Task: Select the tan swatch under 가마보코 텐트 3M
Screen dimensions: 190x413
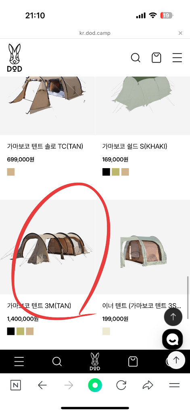Action: (30, 332)
